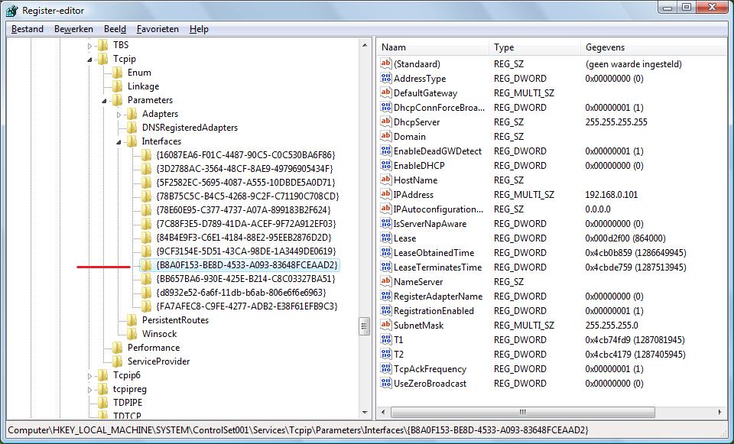Expand the Tcpip6 tree node
This screenshot has height=444, width=734.
point(90,375)
